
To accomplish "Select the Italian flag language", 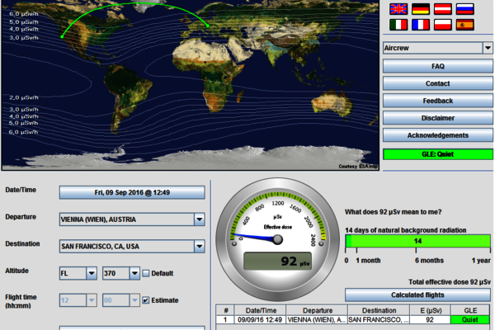I will coord(398,25).
